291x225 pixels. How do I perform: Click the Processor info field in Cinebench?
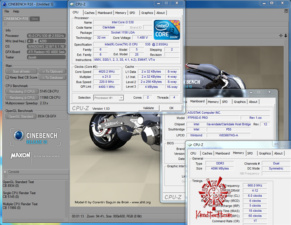pyautogui.click(x=46, y=36)
